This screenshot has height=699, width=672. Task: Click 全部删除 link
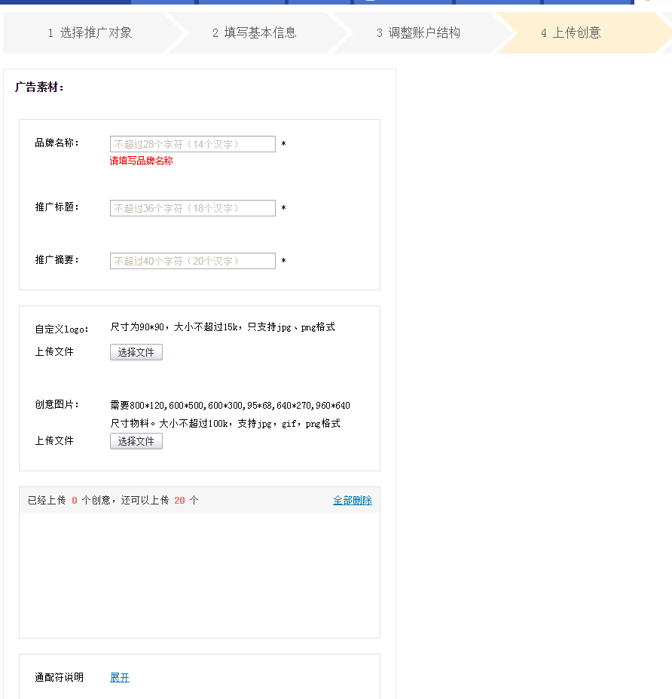click(353, 500)
